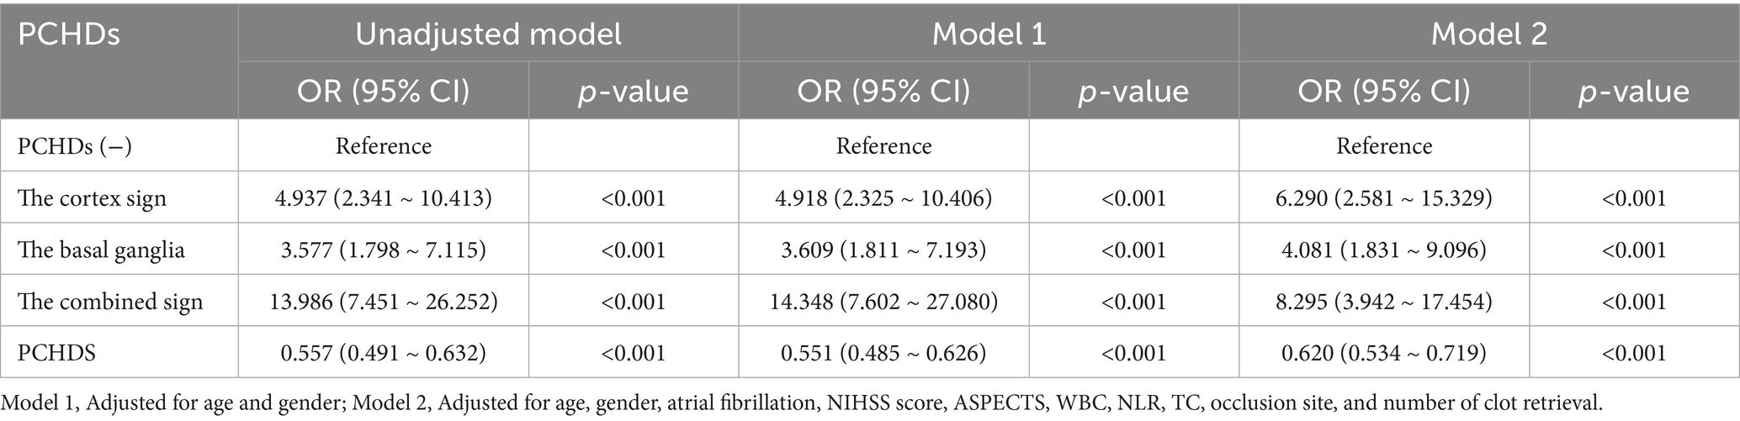Select the cell 3.609 (1.811 ~ 7.193)
This screenshot has height=421, width=1740.
[x=883, y=250]
